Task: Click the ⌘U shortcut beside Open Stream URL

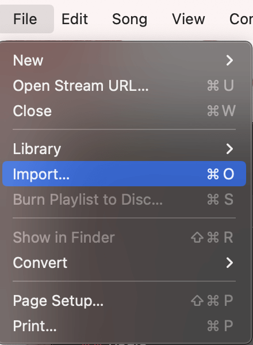Action: pyautogui.click(x=220, y=86)
